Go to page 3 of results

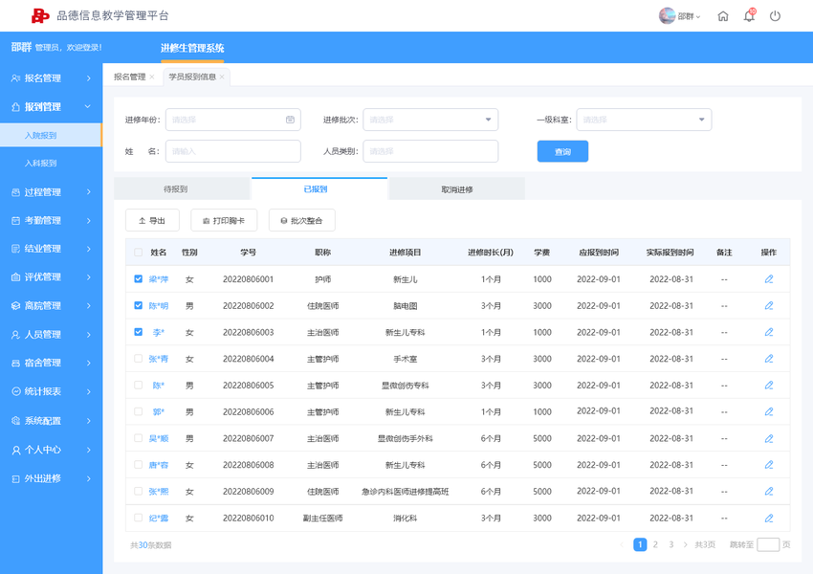[670, 544]
